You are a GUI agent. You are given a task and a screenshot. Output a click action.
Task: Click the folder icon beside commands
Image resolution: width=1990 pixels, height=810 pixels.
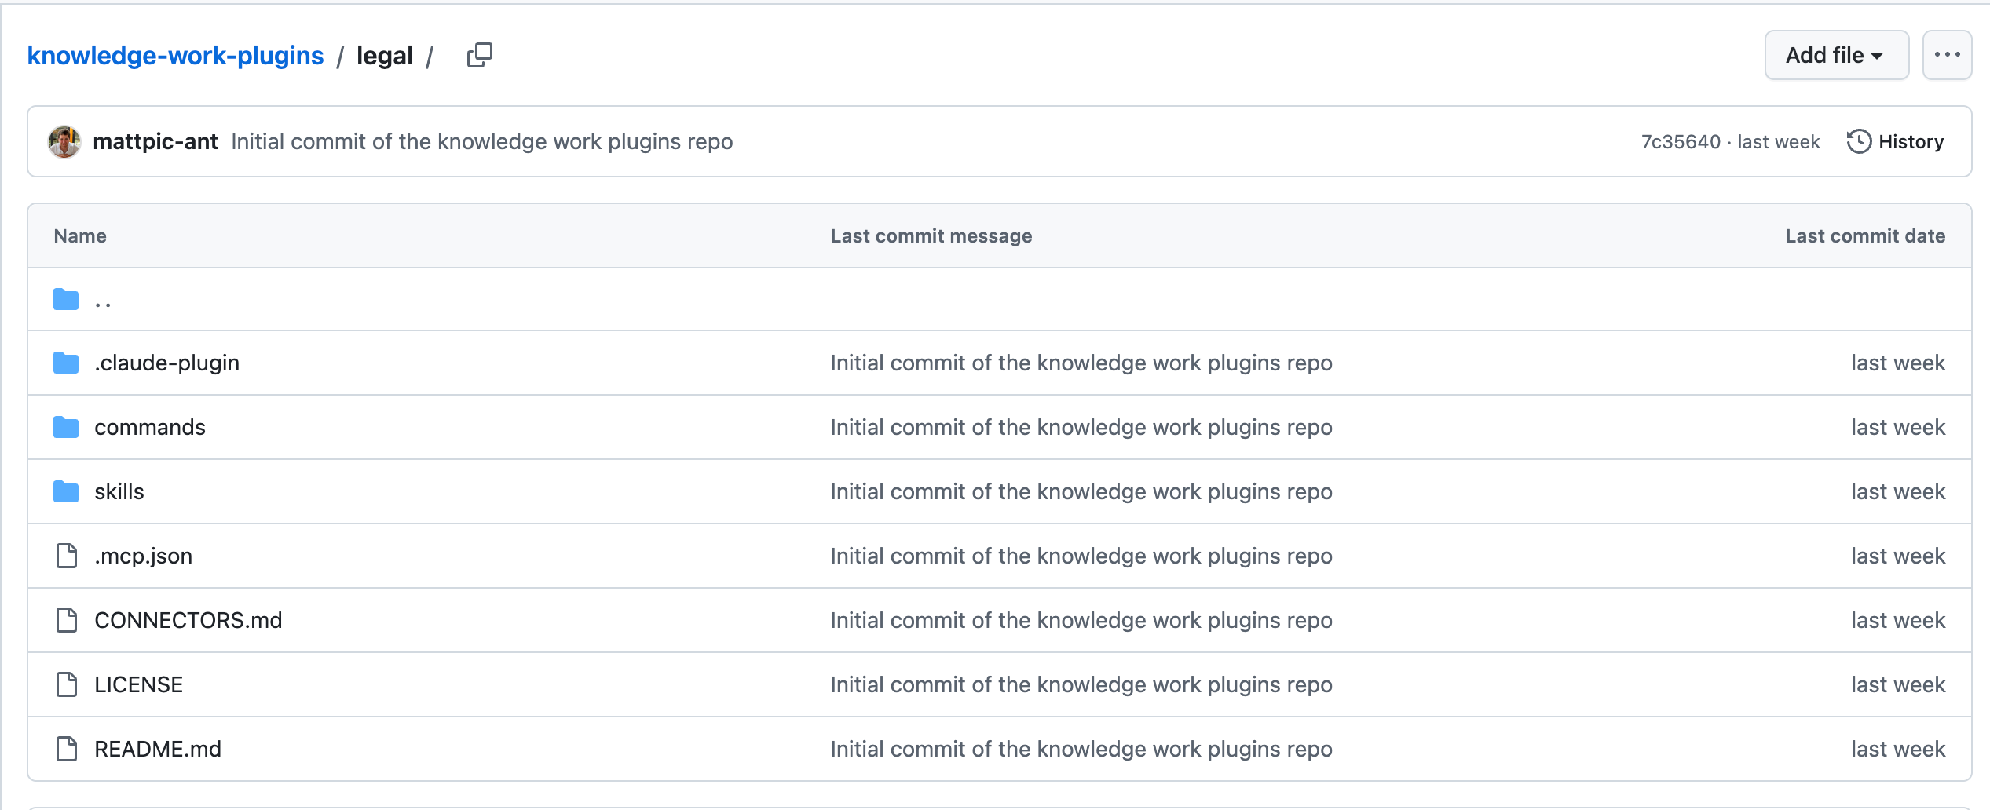click(65, 427)
